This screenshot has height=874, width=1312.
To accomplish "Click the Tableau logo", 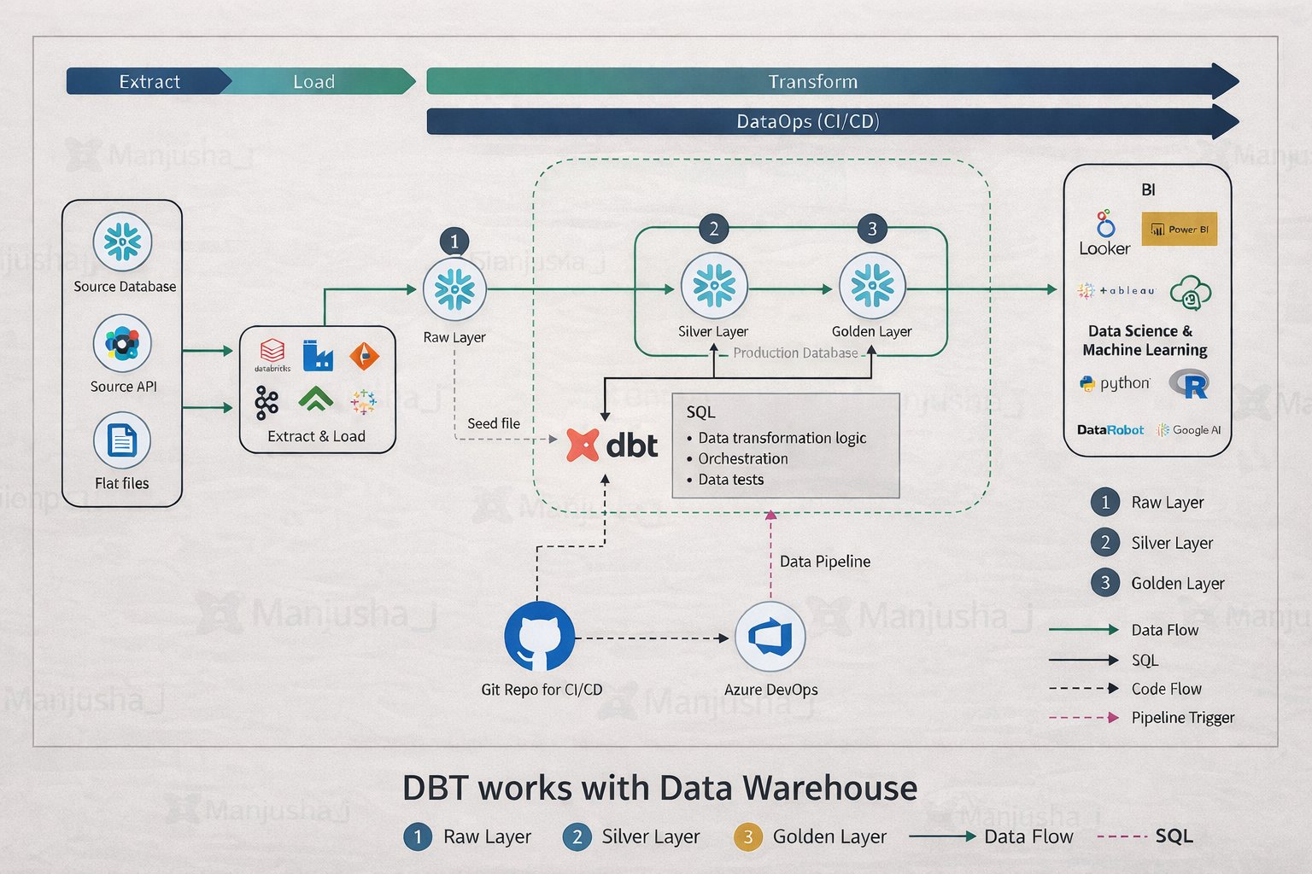I will pos(1116,291).
